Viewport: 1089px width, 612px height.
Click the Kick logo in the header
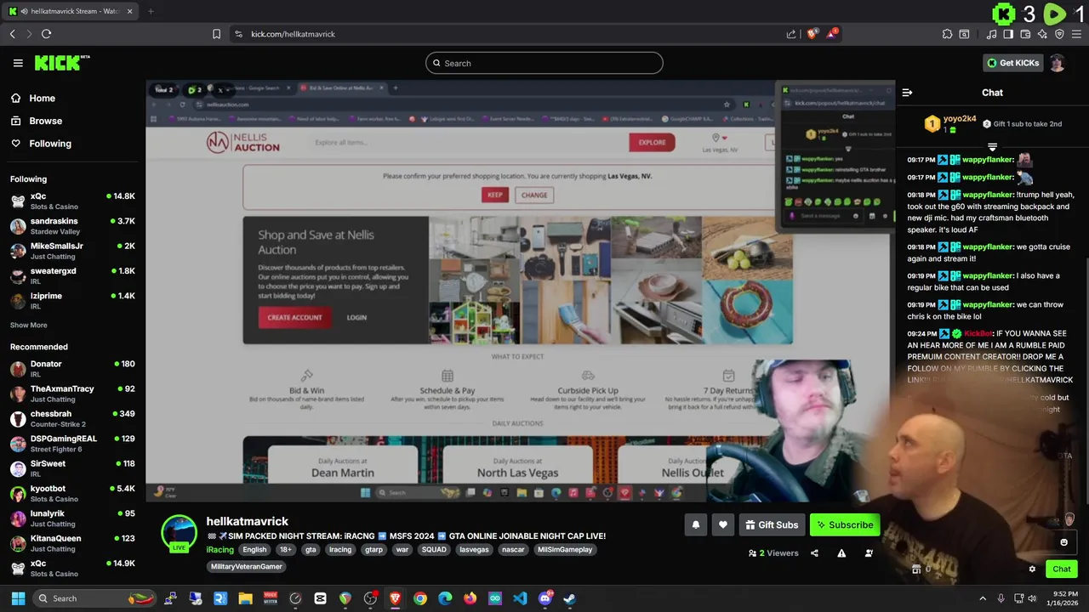[61, 63]
